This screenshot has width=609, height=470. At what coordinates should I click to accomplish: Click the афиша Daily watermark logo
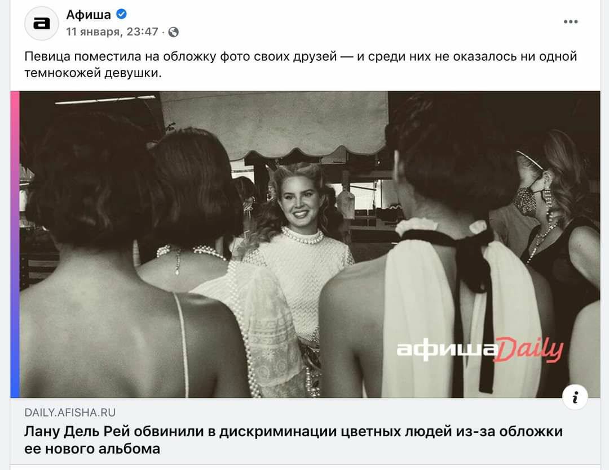pos(480,350)
